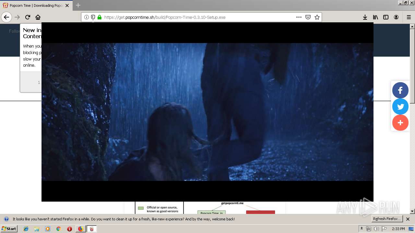Open network tray icon
This screenshot has width=415, height=233.
click(369, 229)
